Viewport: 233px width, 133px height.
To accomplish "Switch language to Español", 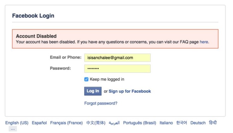I will (39, 123).
